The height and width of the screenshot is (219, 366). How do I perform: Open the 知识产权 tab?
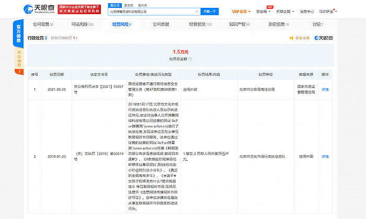[x=239, y=24]
